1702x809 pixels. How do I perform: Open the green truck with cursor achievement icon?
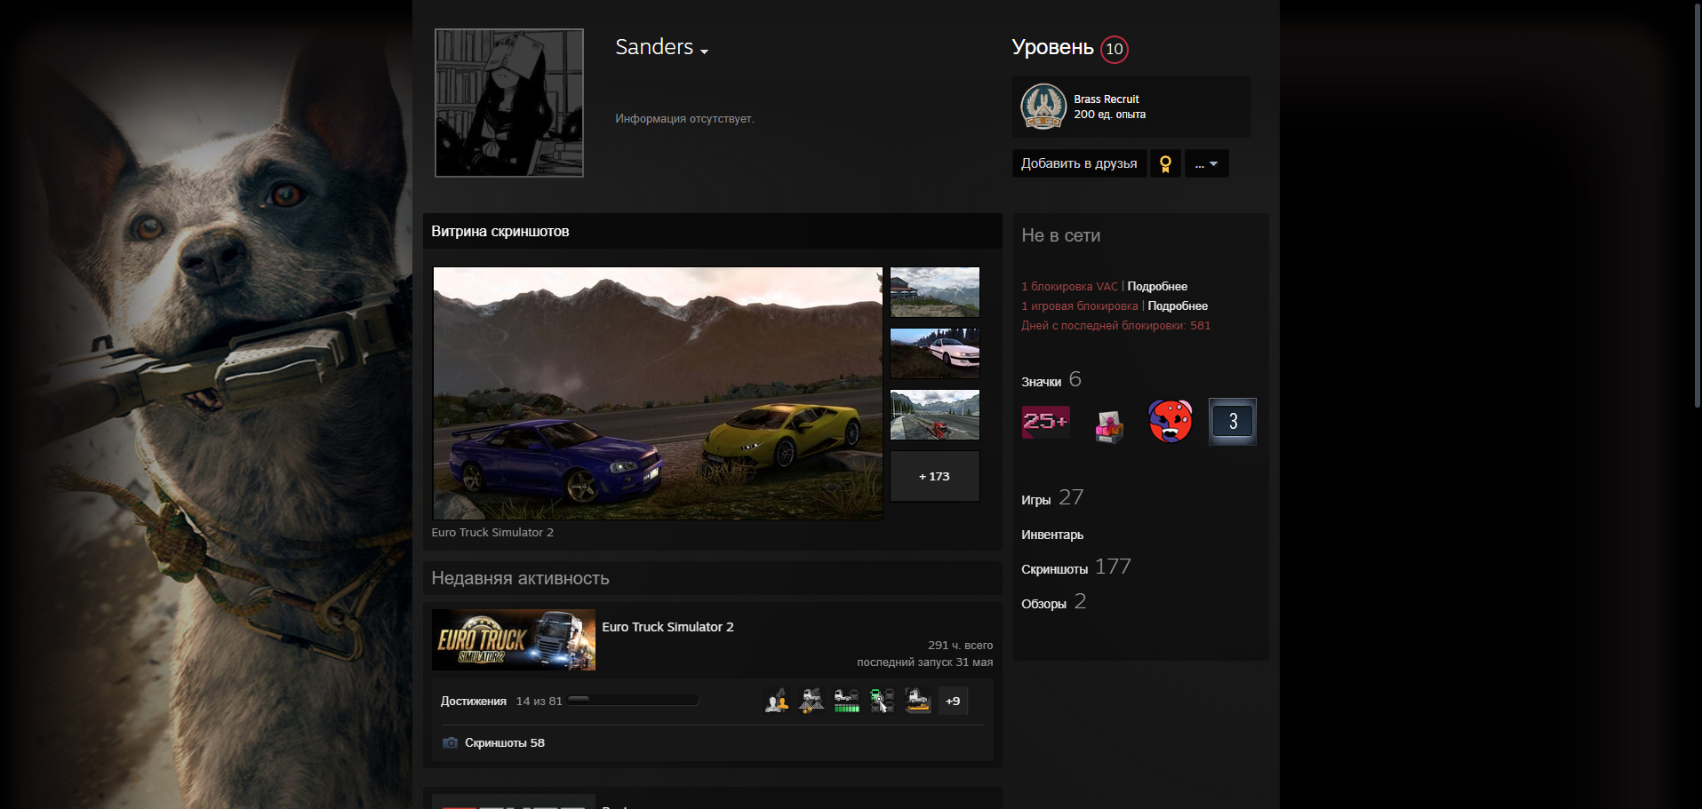(882, 701)
